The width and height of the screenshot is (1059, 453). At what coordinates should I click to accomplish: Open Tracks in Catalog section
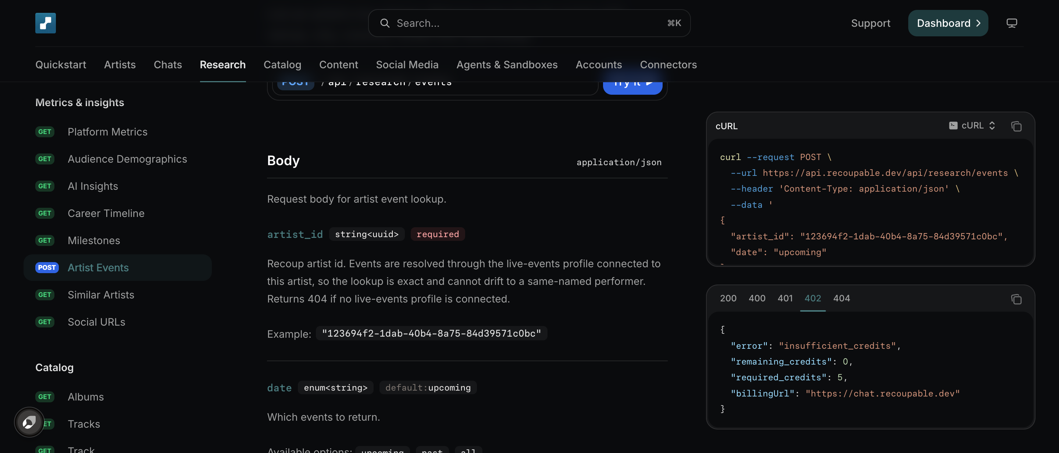point(118,424)
